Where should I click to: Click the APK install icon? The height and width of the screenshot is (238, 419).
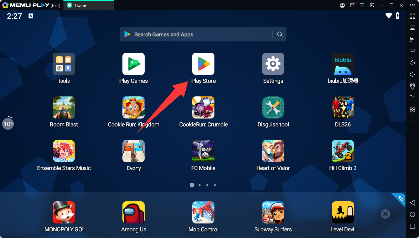412,40
